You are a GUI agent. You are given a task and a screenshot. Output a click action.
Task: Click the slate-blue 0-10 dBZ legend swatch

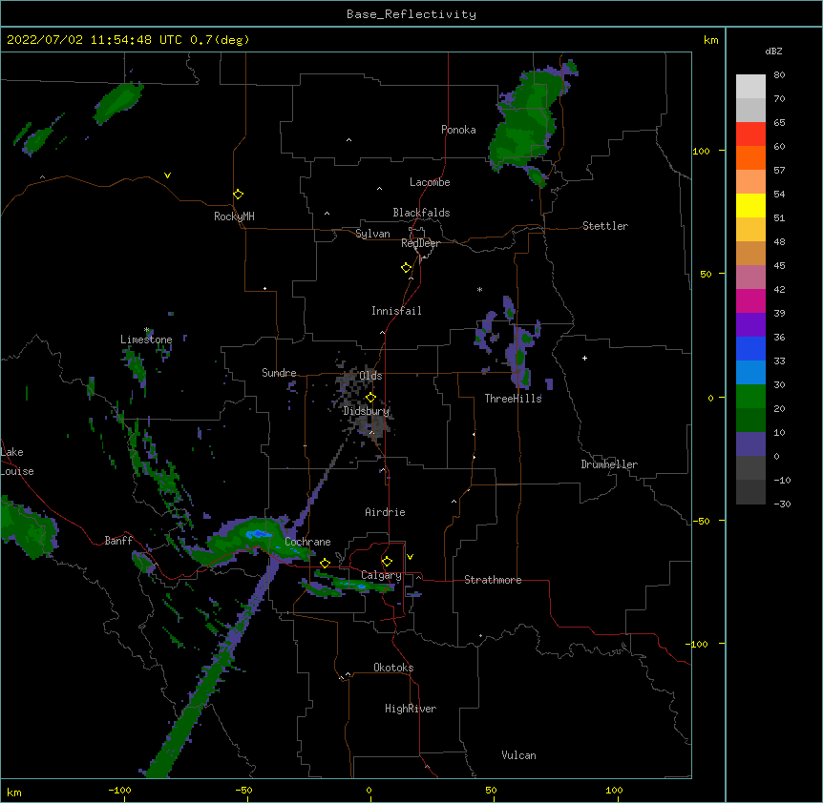(x=750, y=444)
